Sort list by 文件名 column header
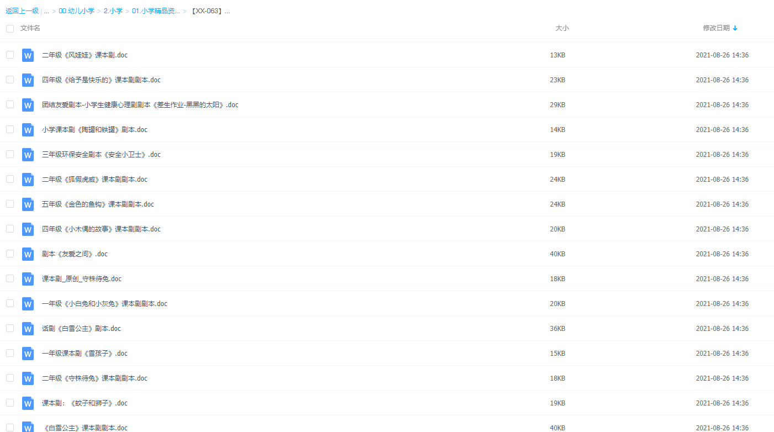 point(30,28)
